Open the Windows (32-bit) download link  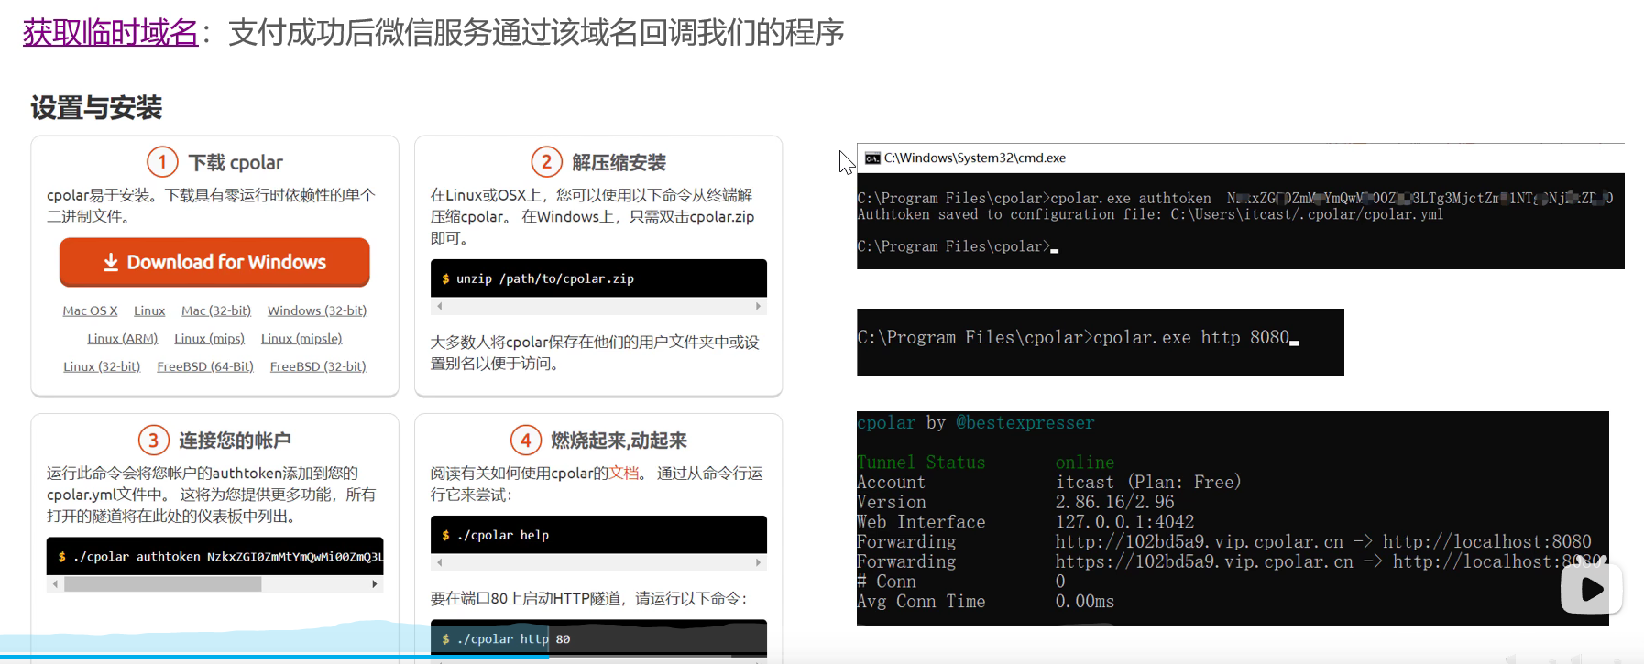coord(317,310)
